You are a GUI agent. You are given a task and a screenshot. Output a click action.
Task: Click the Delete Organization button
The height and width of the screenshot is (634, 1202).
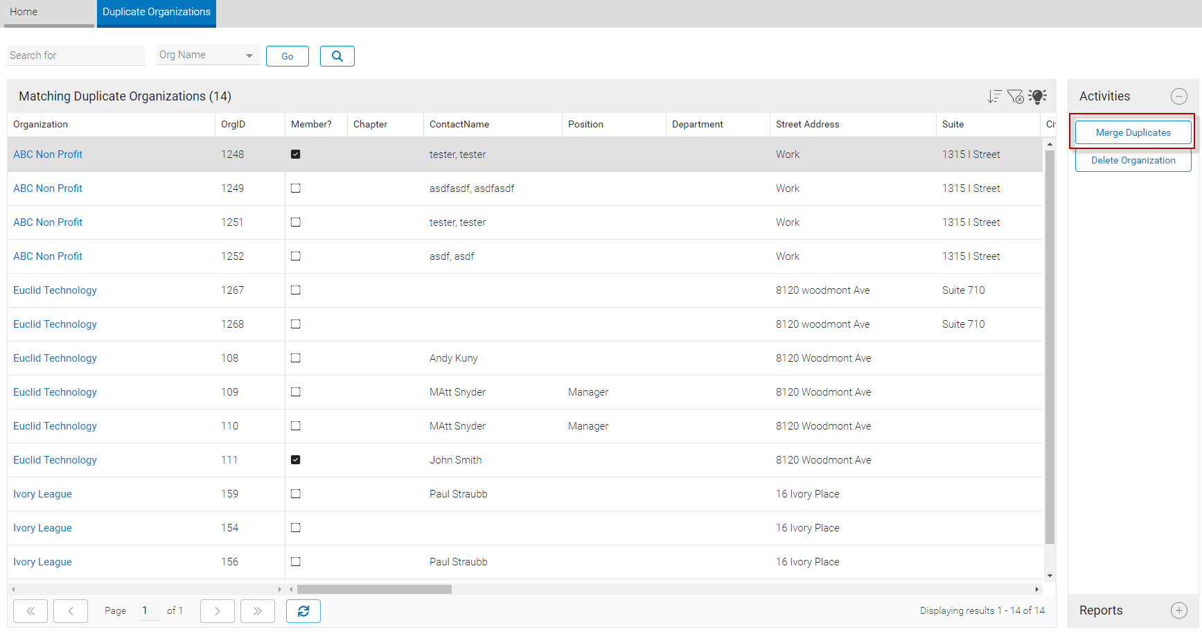point(1133,160)
